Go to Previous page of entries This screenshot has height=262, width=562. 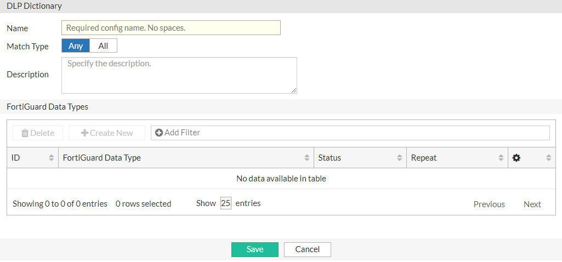489,204
